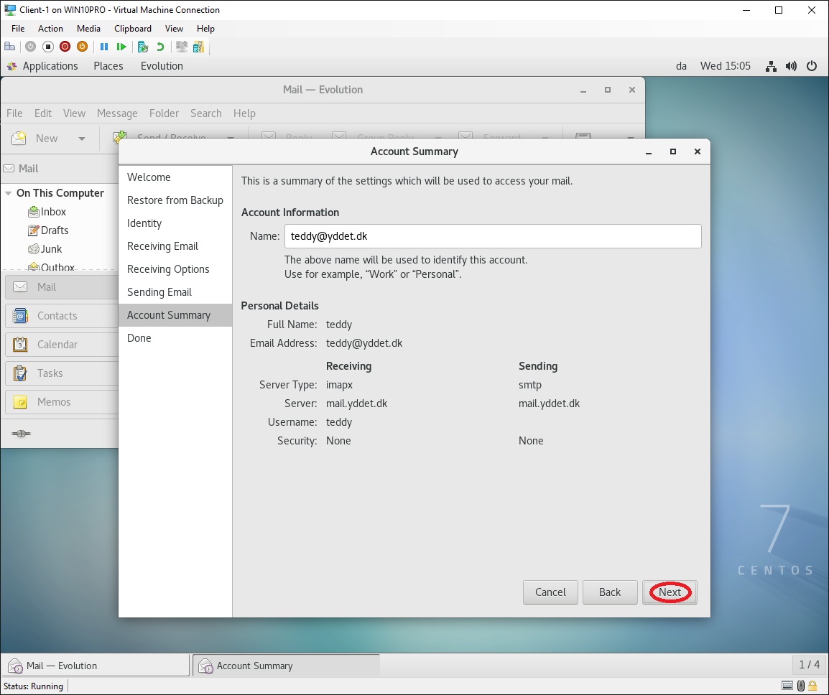
Task: Click the Receiving Email step
Action: (175, 246)
